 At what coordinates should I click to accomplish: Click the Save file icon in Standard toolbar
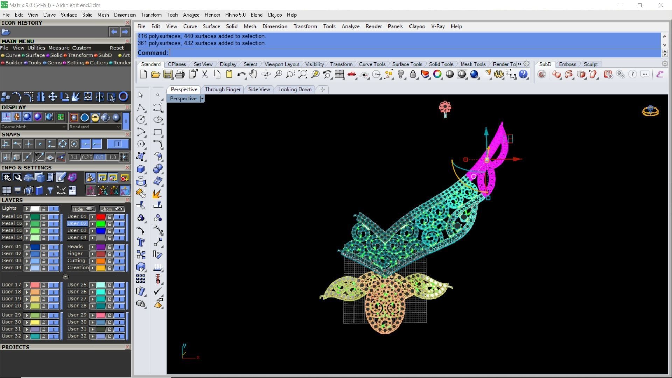tap(168, 74)
